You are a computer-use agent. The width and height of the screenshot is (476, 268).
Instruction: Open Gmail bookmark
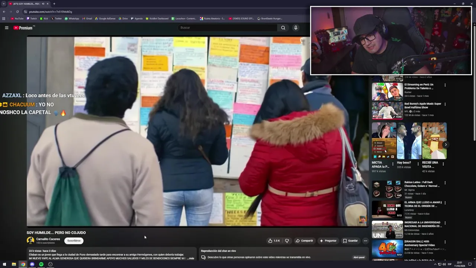point(87,18)
